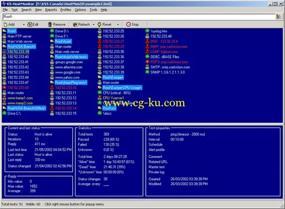The width and height of the screenshot is (285, 209).
Task: Open the Test menu
Action: tap(14, 10)
